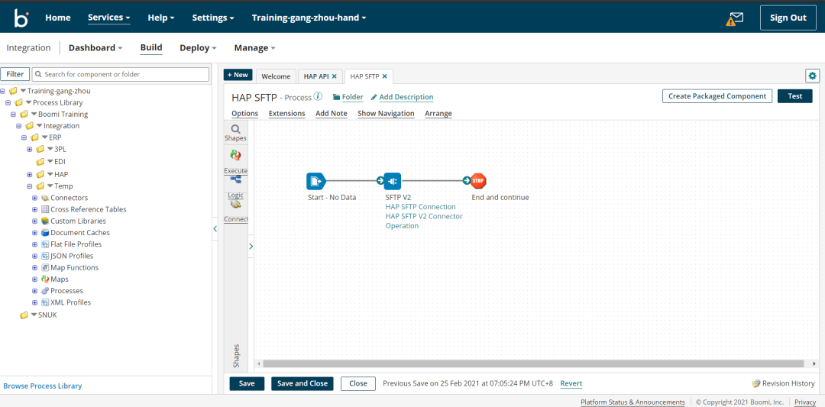Click Arrange shapes
This screenshot has height=407, width=825.
point(438,113)
